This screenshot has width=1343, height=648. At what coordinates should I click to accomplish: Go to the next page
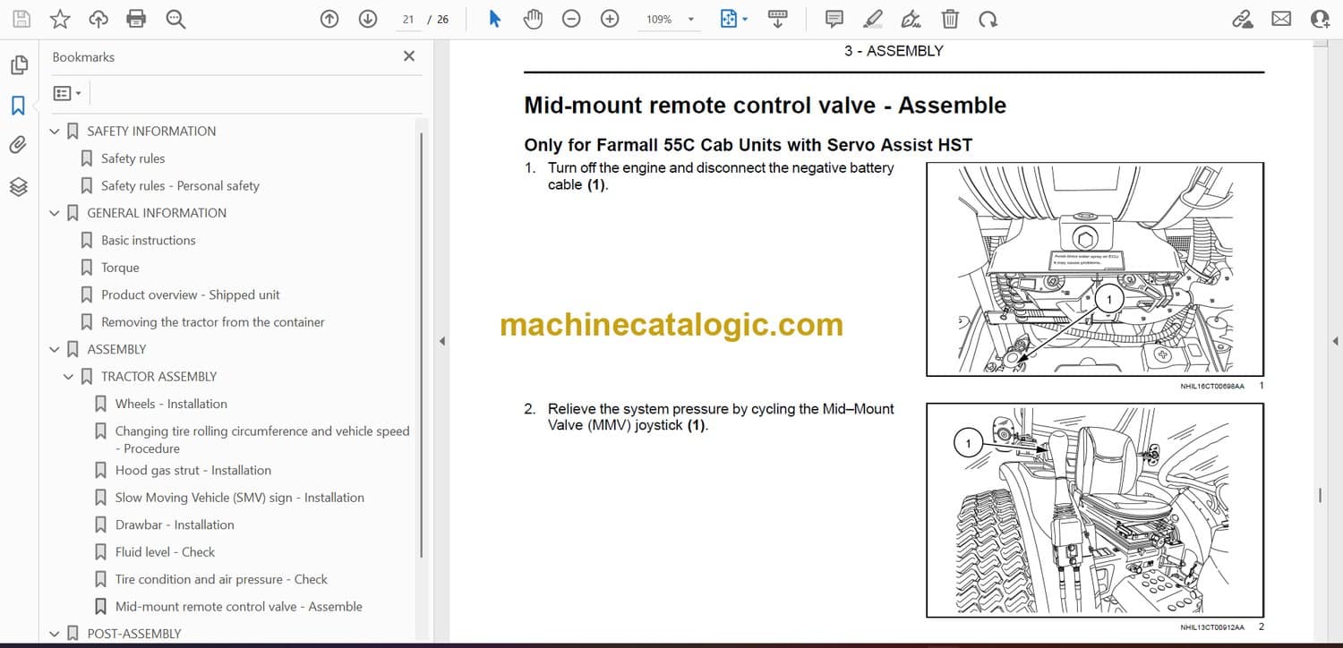coord(368,19)
